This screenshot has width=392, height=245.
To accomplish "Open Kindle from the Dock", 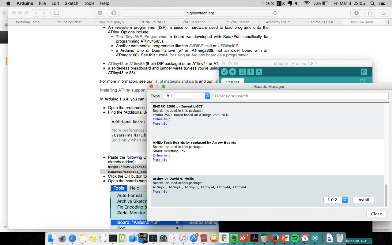I will tap(143, 238).
